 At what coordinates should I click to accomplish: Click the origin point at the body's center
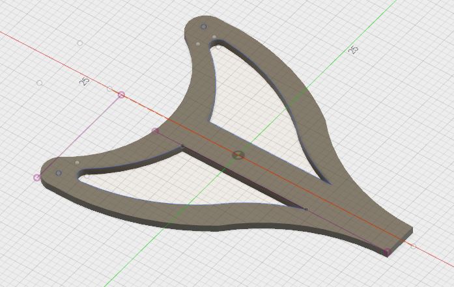(x=238, y=155)
